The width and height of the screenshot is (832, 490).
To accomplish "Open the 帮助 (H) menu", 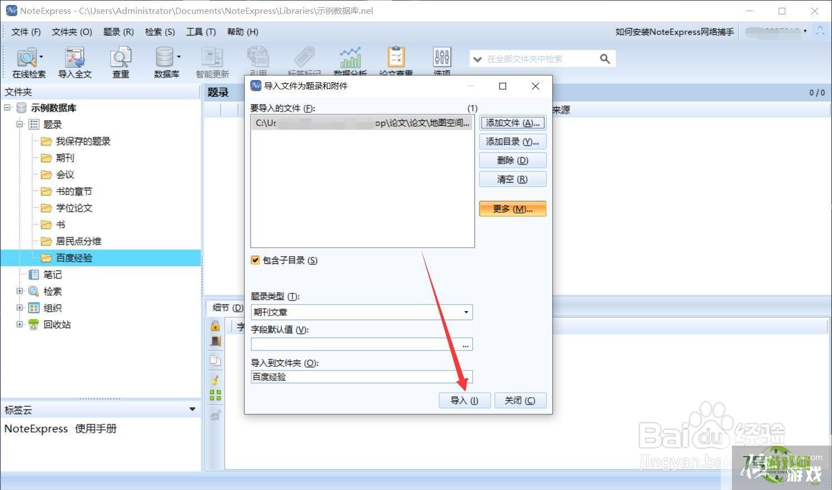I will tap(242, 32).
